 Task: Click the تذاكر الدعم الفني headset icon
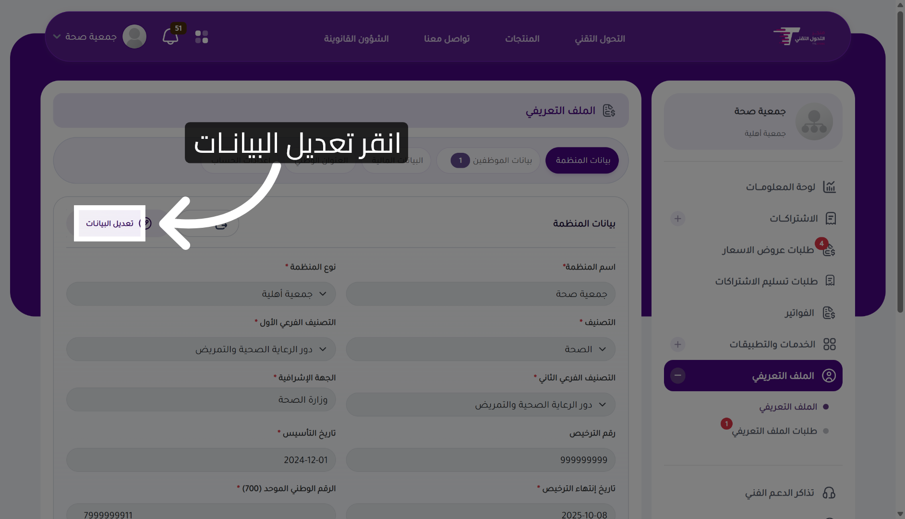pos(829,493)
